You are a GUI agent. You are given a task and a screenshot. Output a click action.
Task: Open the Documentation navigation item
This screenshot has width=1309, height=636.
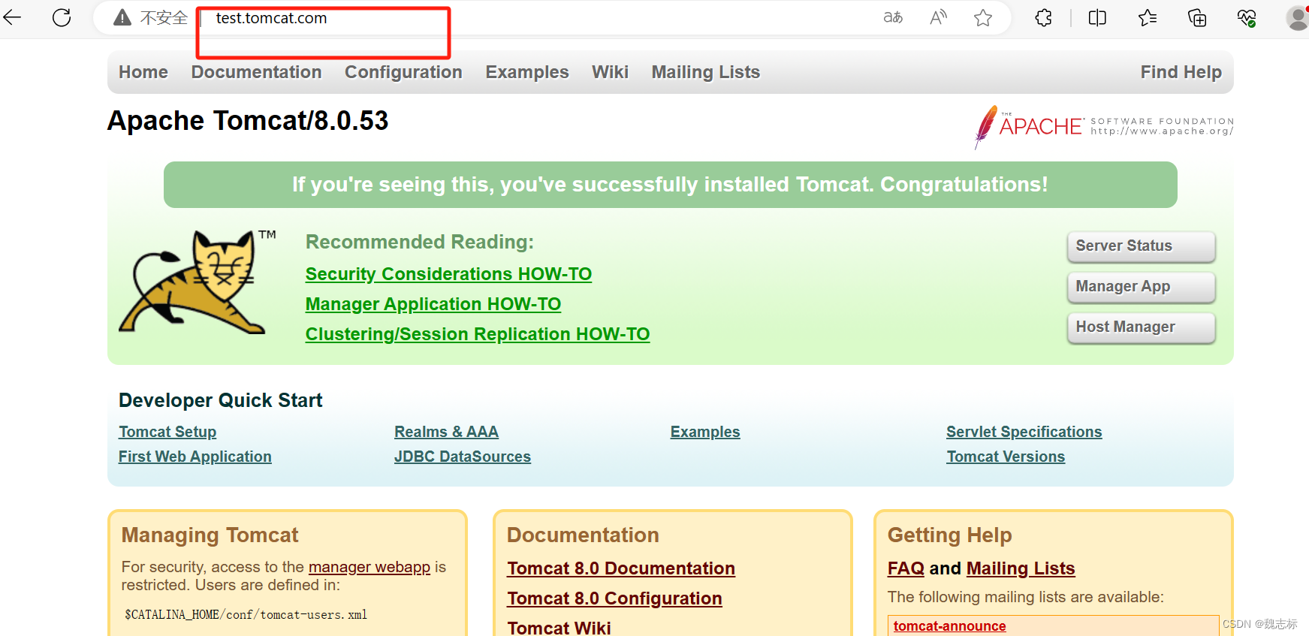click(256, 72)
